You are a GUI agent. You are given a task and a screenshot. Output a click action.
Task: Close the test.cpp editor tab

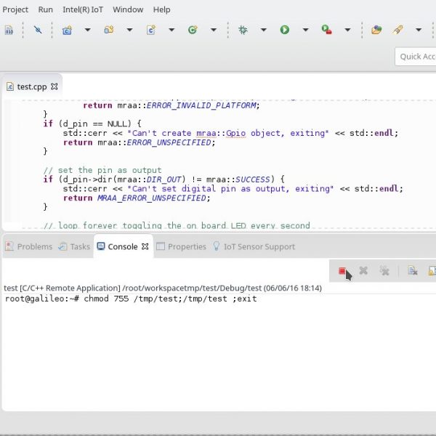54,86
